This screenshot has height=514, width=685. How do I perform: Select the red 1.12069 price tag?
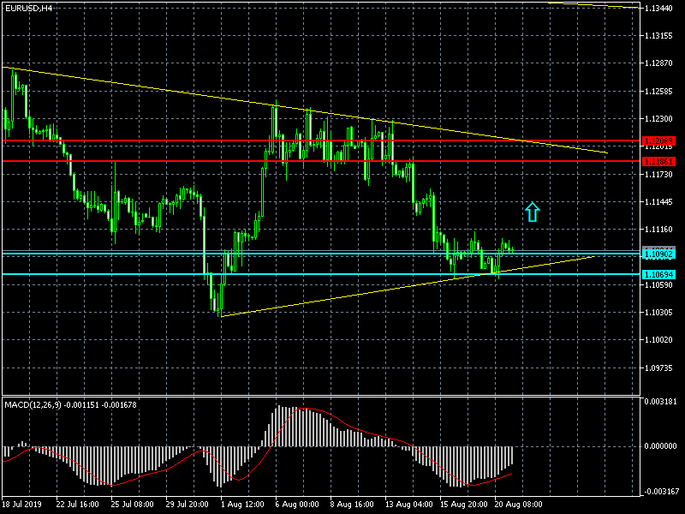click(x=658, y=140)
